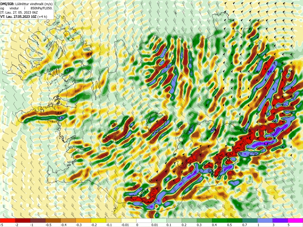Image resolution: width=303 pixels, height=227 pixels.
Task: Click the '-0.9' value label on the map
Action: [x=59, y=113]
